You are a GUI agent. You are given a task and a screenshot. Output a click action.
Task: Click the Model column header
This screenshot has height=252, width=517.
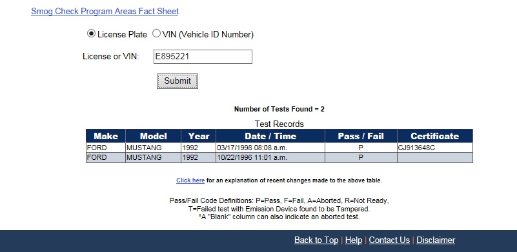pyautogui.click(x=154, y=136)
